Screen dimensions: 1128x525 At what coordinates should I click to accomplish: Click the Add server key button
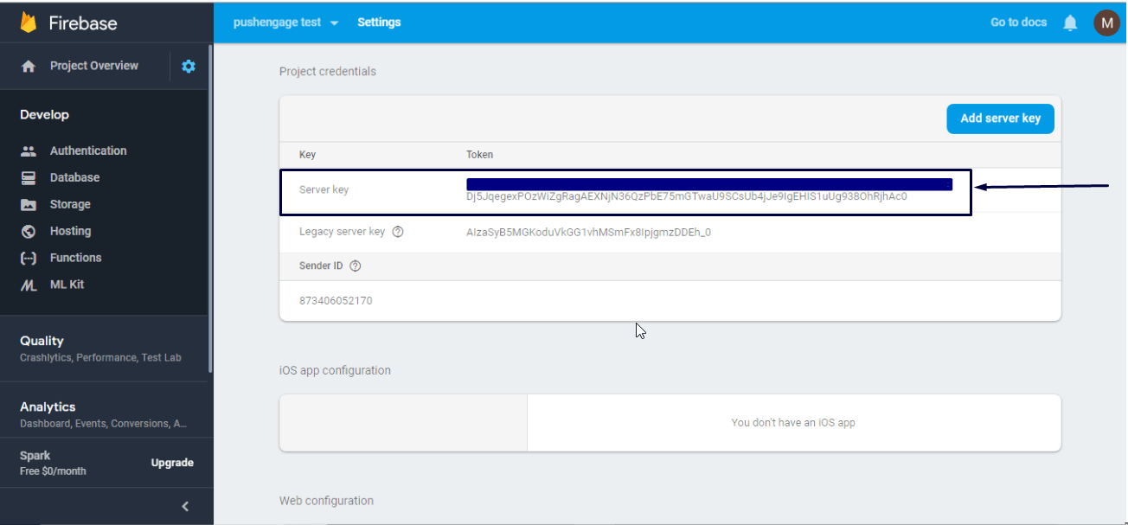tap(1000, 118)
